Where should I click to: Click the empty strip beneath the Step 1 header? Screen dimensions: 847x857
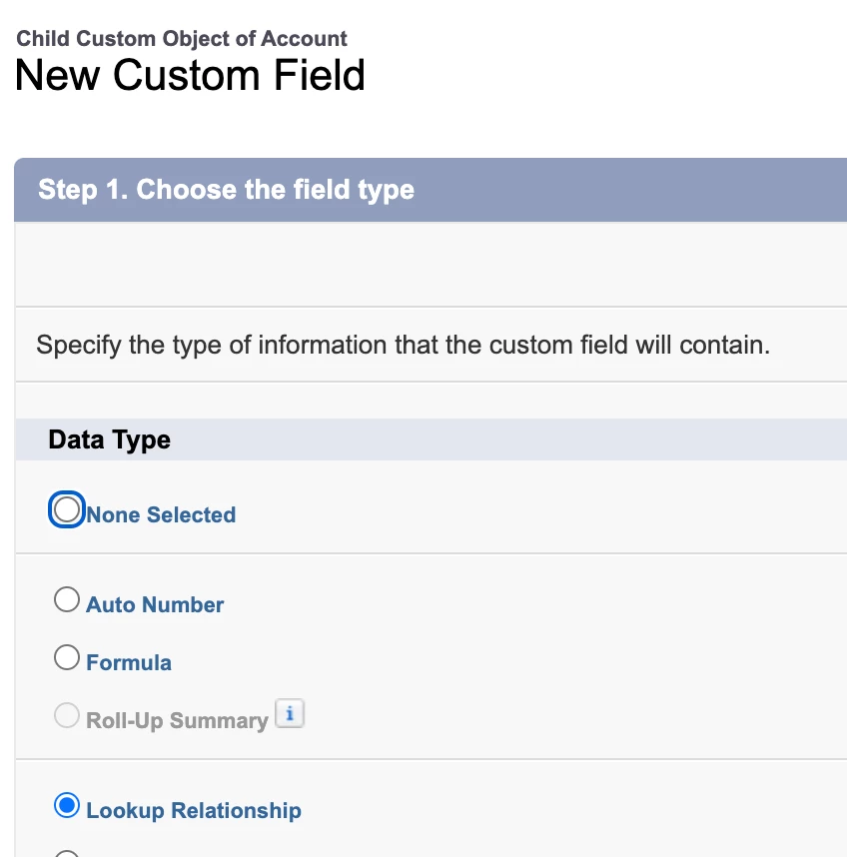tap(429, 265)
